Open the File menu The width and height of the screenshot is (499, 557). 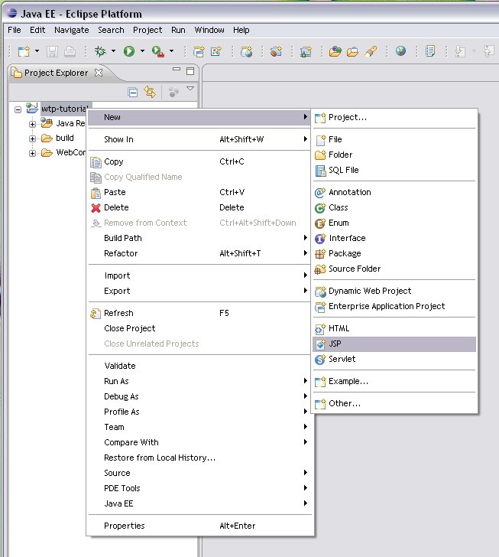(15, 30)
